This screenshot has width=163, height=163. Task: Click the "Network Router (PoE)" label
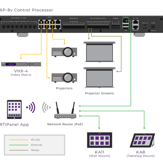[65, 124]
